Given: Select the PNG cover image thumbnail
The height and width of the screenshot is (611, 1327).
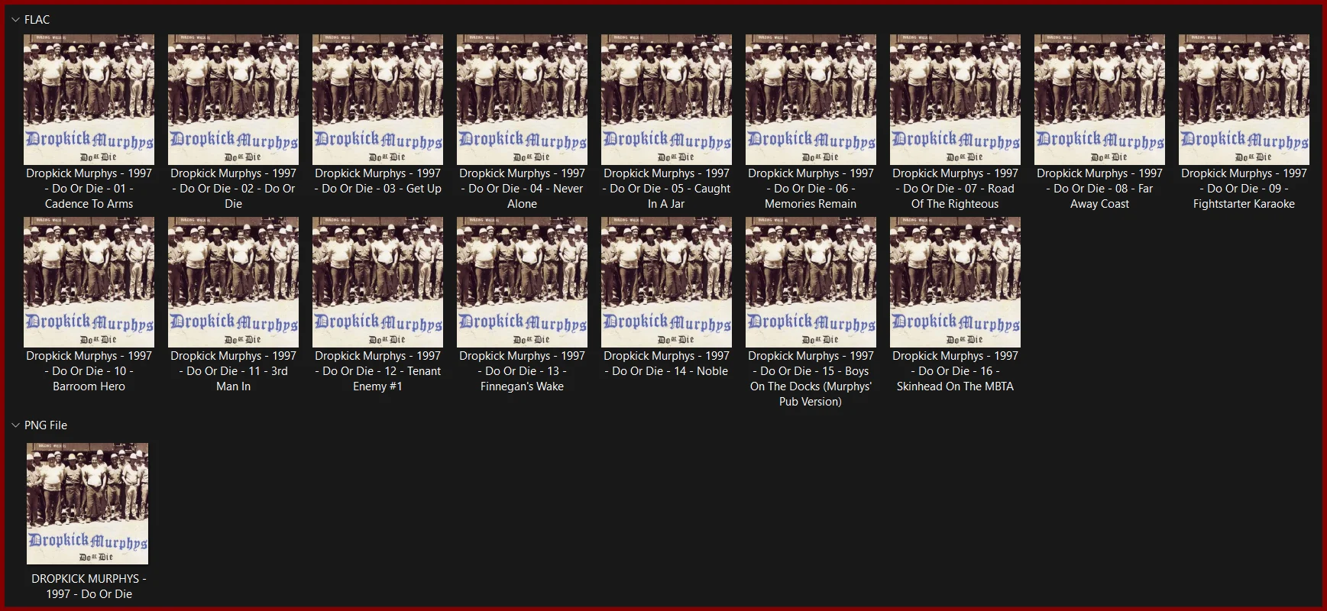Looking at the screenshot, I should [x=88, y=503].
